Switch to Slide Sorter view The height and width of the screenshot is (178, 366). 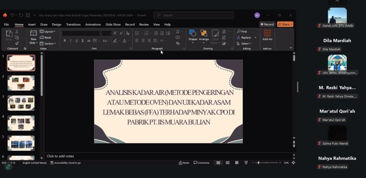[227, 163]
